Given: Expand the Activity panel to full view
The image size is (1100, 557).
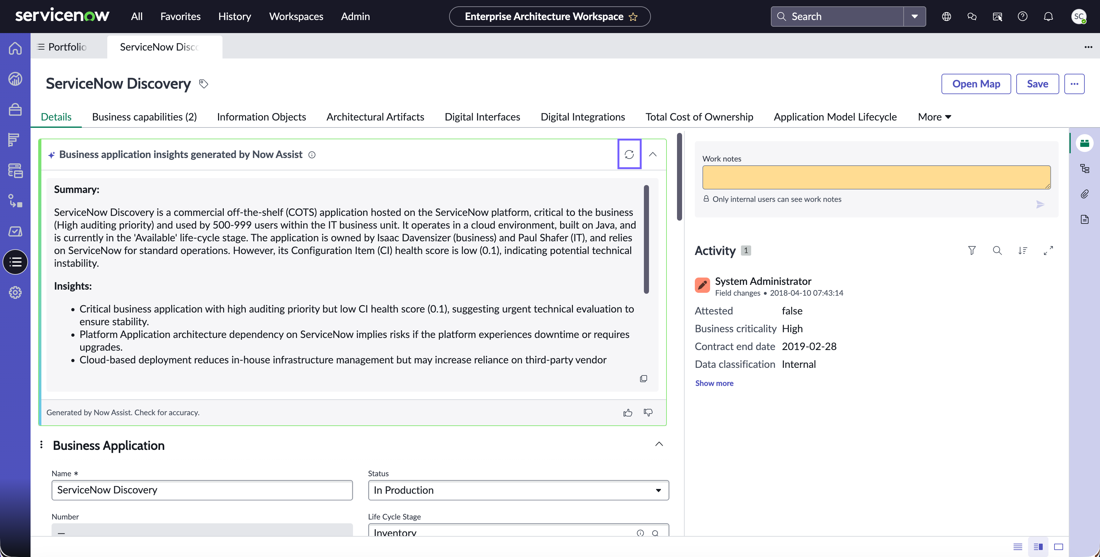Looking at the screenshot, I should [1048, 250].
